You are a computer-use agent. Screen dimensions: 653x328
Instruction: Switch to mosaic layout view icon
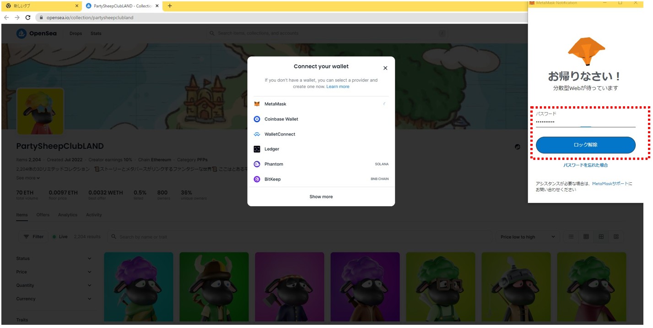[616, 237]
